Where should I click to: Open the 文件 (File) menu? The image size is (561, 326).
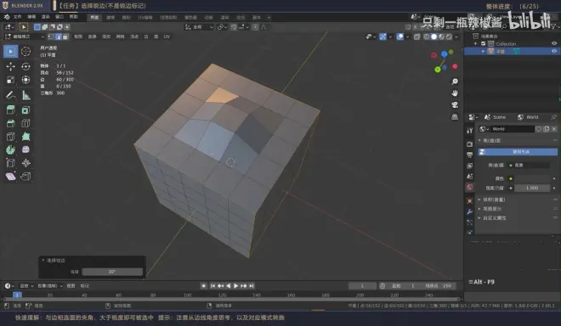[x=17, y=17]
